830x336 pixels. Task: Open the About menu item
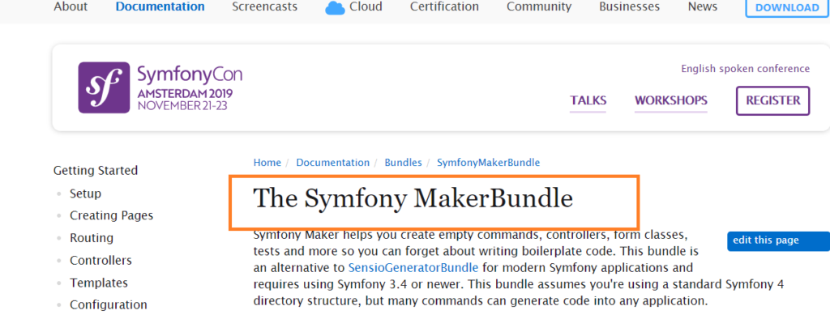tap(71, 6)
